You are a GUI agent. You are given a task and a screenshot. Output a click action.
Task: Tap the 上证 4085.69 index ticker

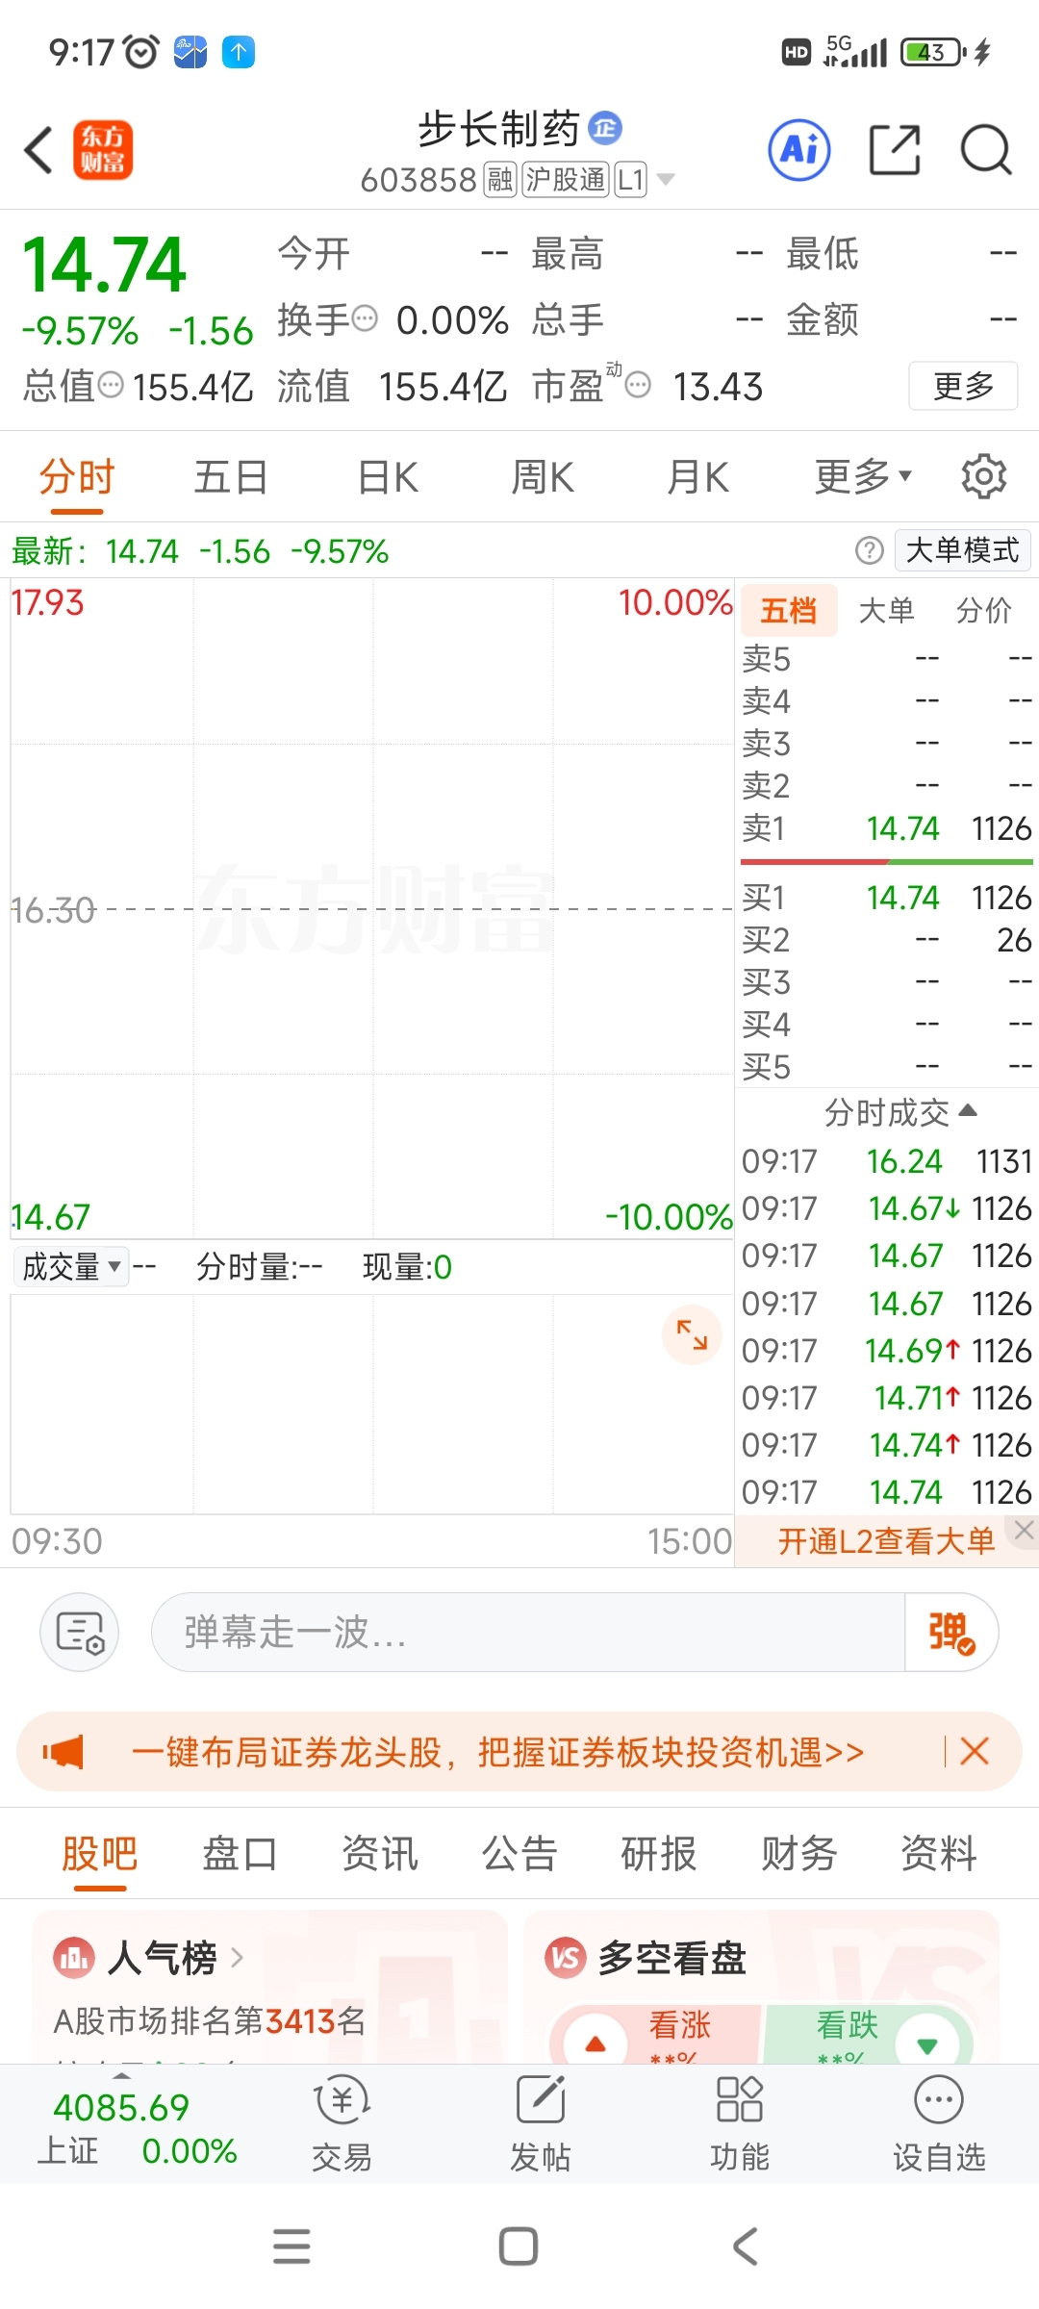coord(136,2128)
